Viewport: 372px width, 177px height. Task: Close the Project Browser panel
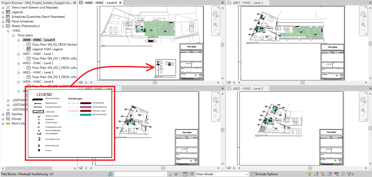[74, 3]
